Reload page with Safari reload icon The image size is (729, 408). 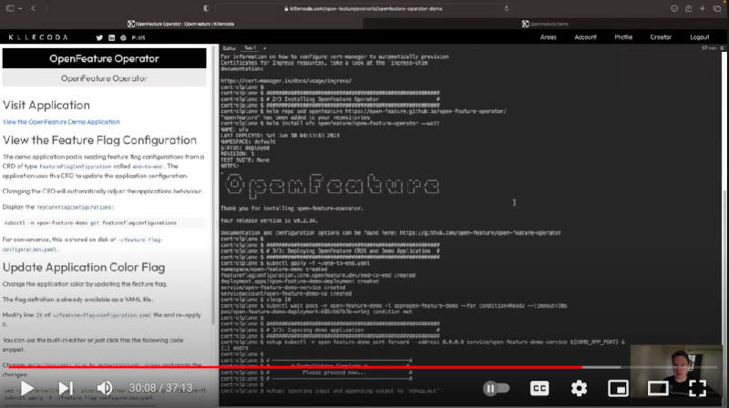(507, 8)
